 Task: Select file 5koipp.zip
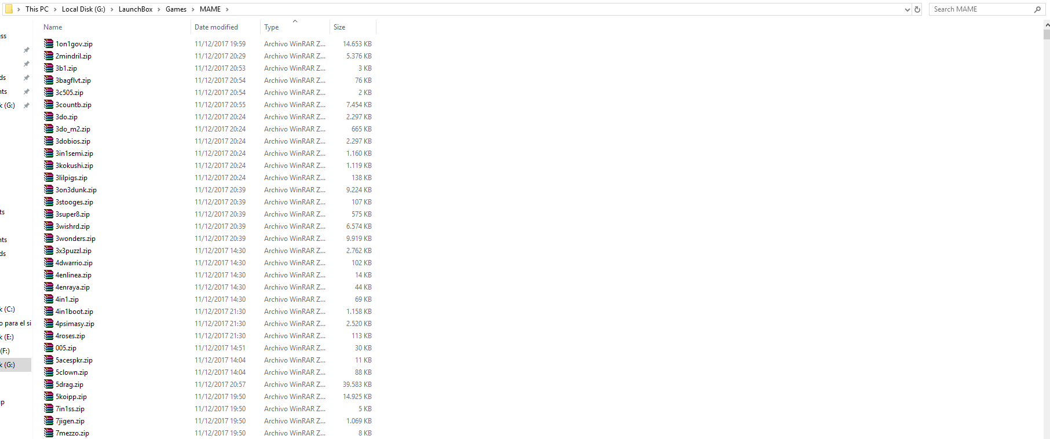coord(71,397)
